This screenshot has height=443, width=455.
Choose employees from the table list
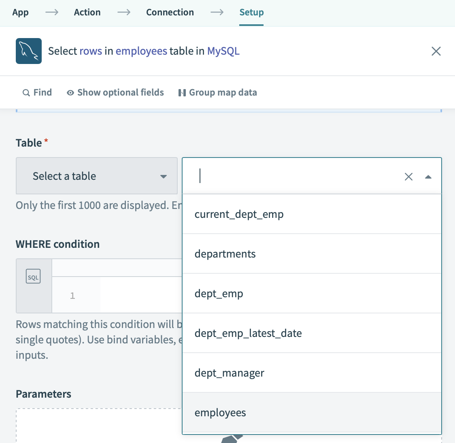click(x=312, y=413)
